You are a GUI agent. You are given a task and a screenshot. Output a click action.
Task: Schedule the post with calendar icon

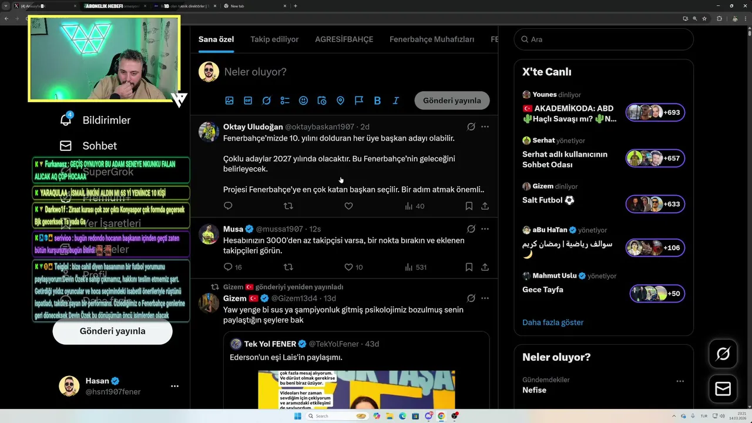tap(321, 100)
